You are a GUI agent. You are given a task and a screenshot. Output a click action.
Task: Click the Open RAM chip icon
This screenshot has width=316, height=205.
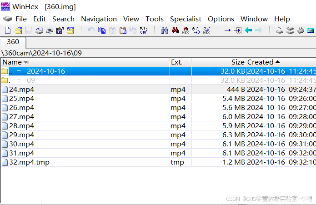pyautogui.click(x=301, y=30)
